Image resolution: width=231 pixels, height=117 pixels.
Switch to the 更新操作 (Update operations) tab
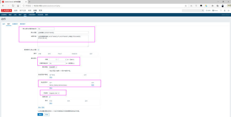pos(23,24)
